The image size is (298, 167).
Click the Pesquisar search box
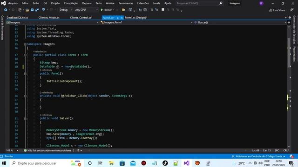point(199,3)
